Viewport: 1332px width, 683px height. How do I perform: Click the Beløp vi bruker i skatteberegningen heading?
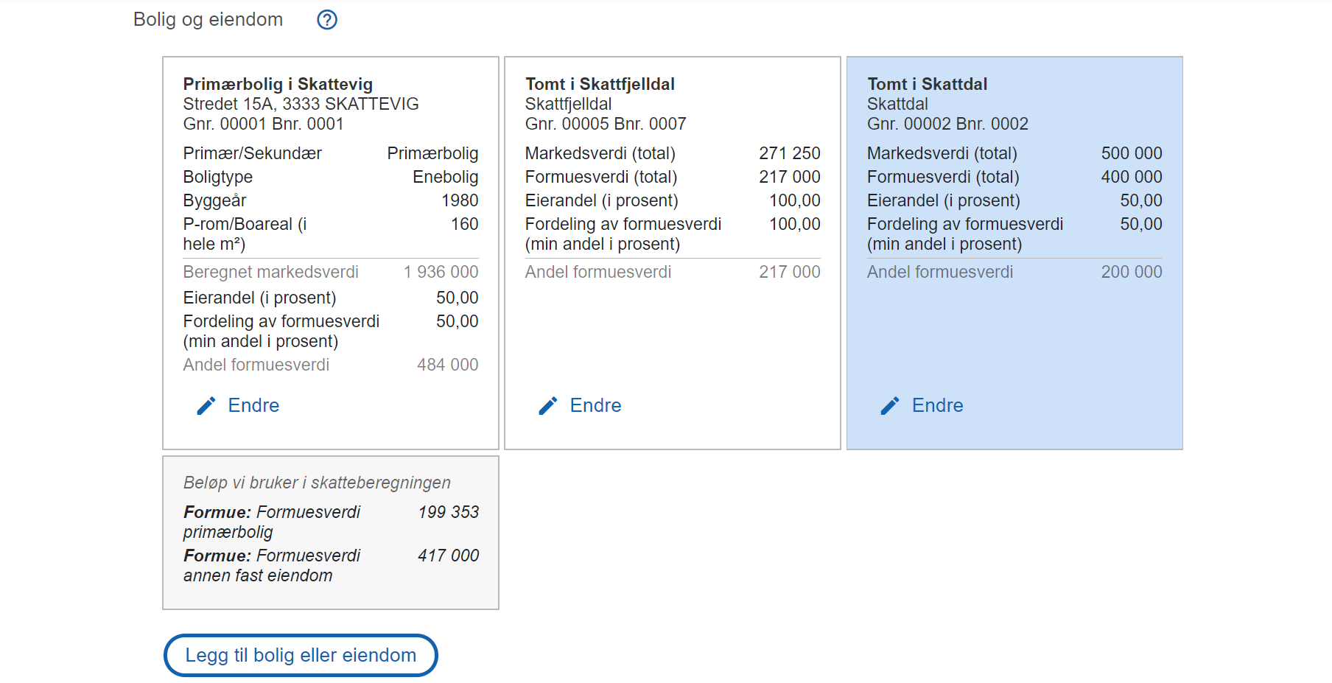click(317, 483)
